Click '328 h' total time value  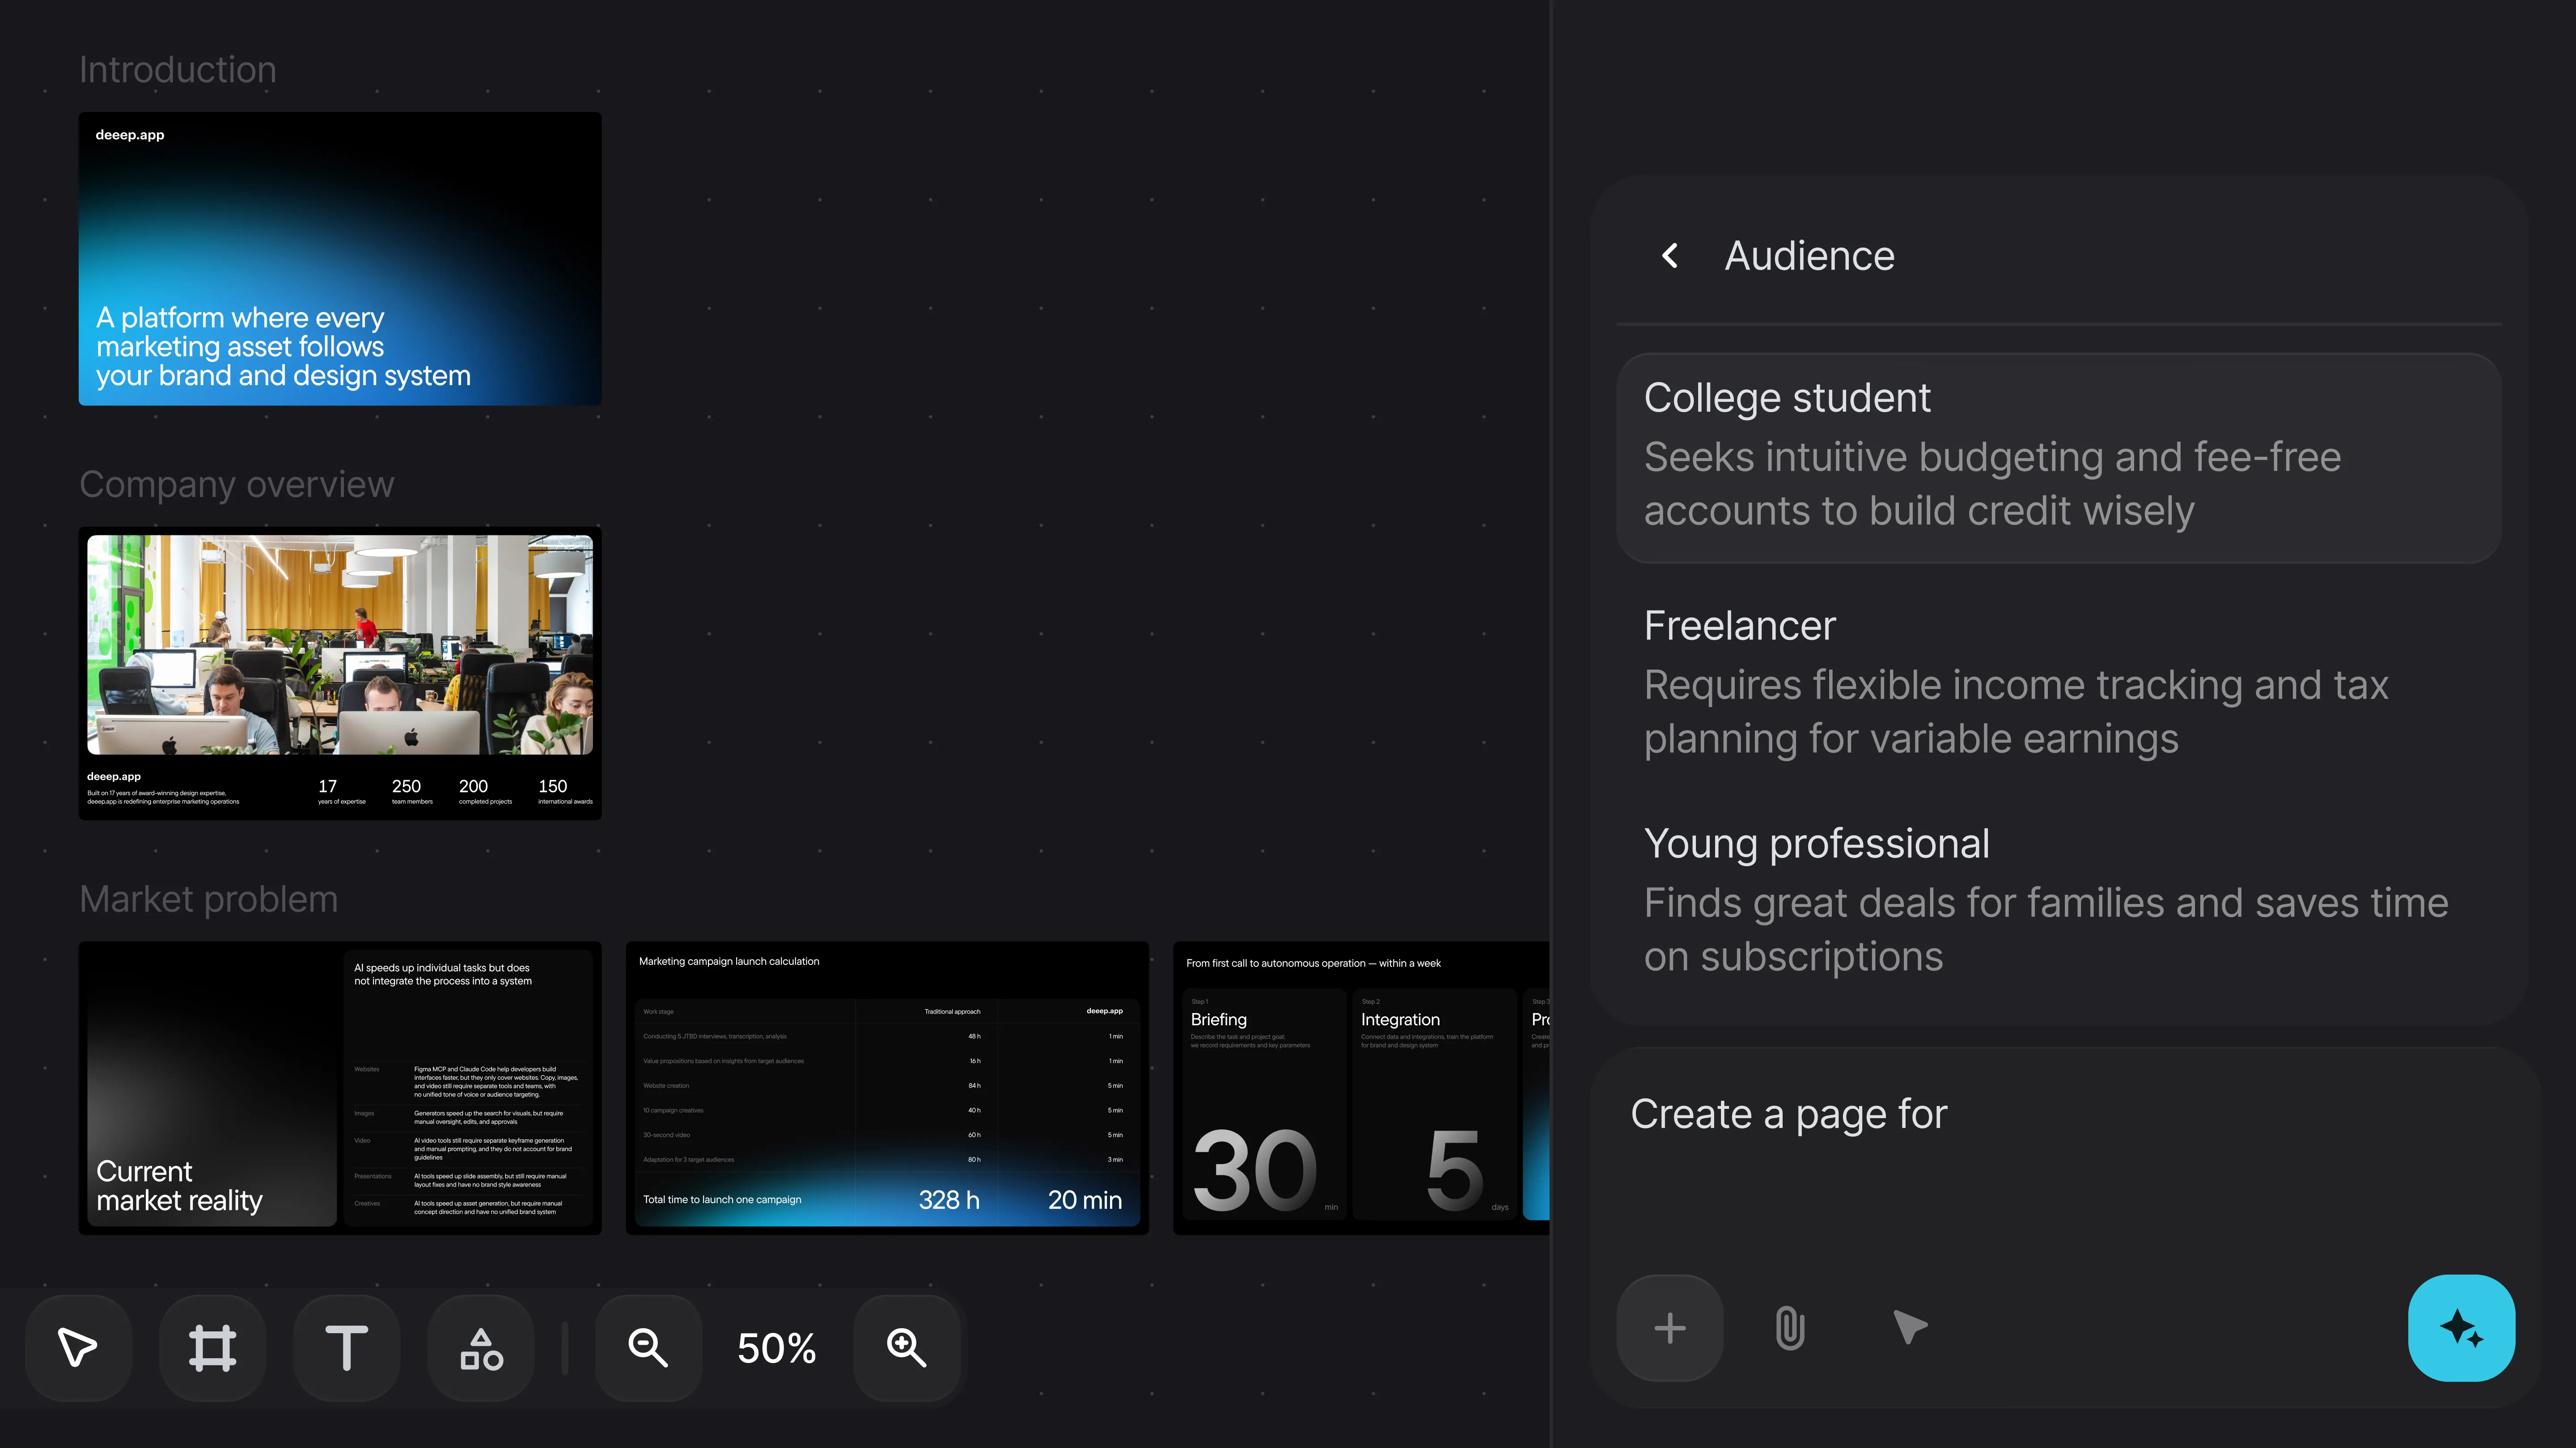pyautogui.click(x=949, y=1199)
